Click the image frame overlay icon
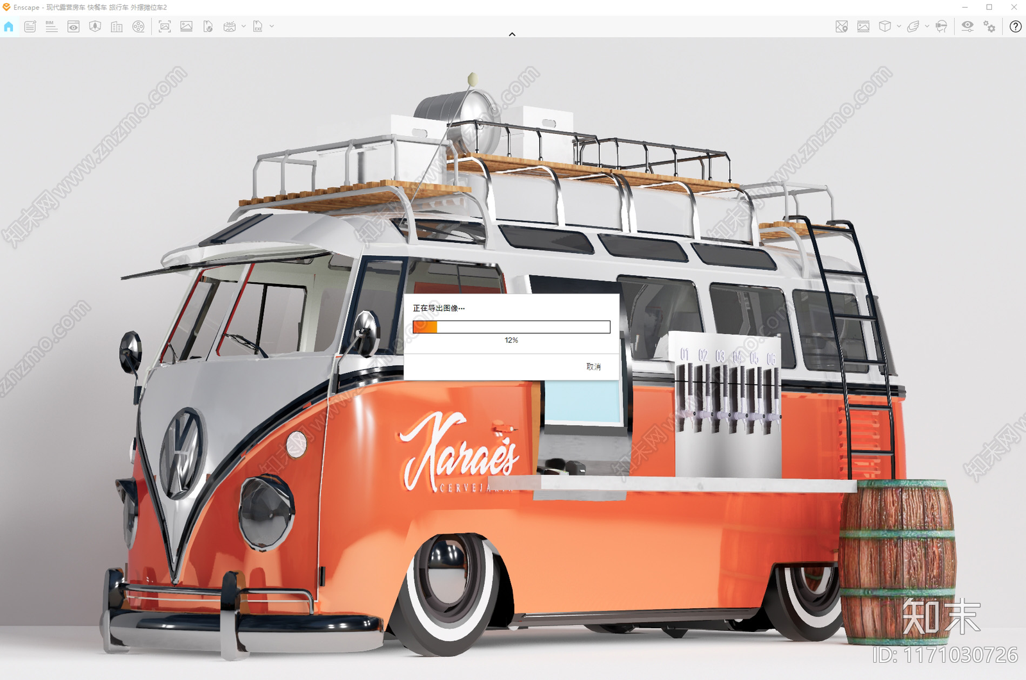Image resolution: width=1026 pixels, height=680 pixels. point(864,26)
